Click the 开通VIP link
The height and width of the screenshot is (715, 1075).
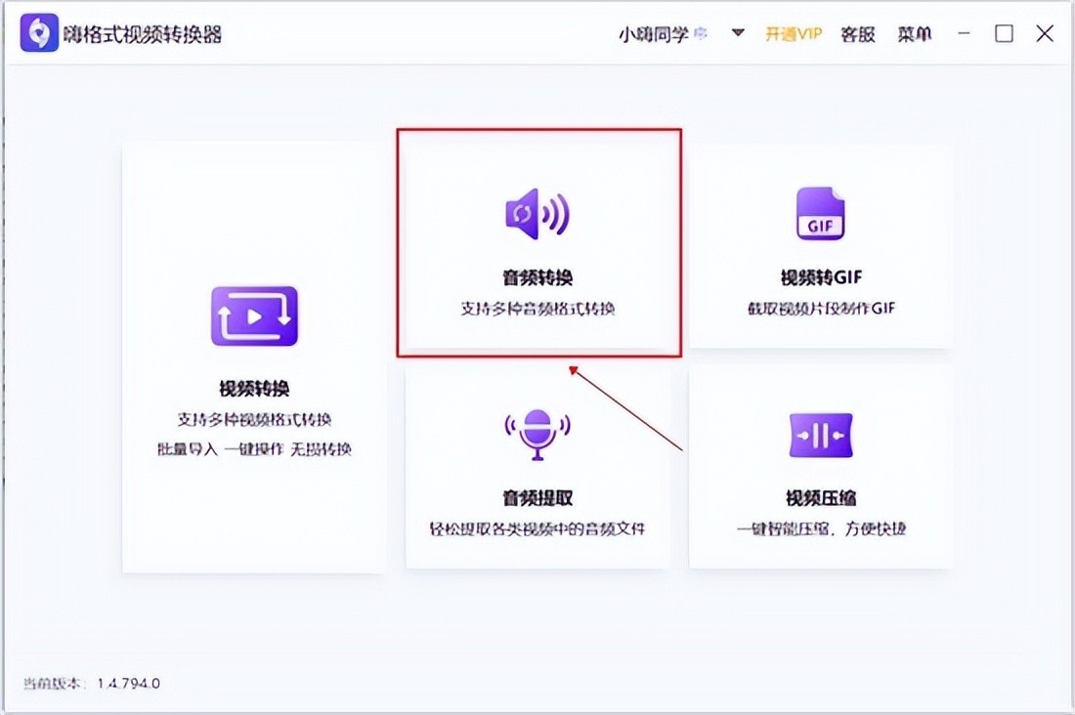(x=794, y=34)
